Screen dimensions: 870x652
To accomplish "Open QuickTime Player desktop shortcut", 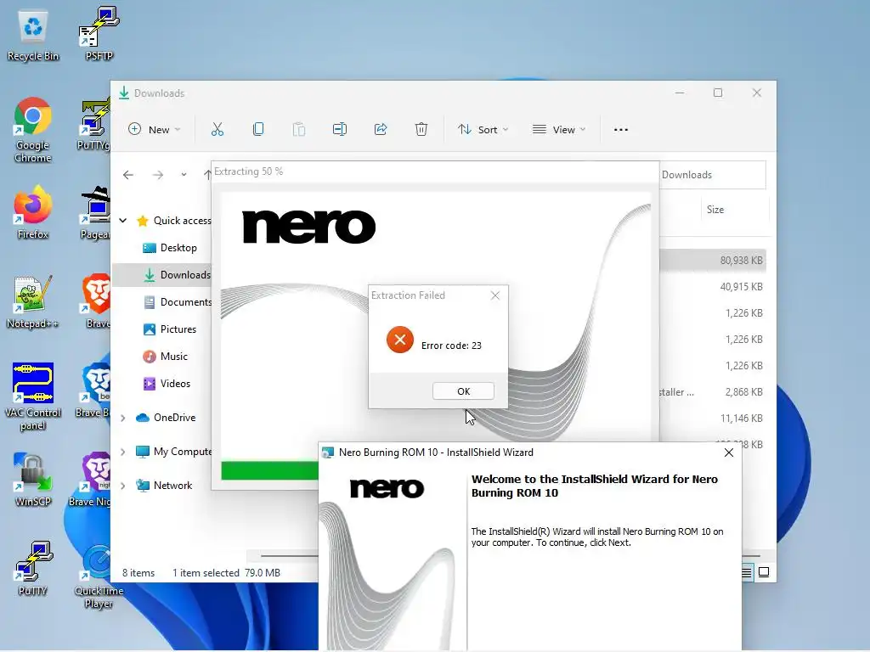I will (99, 576).
